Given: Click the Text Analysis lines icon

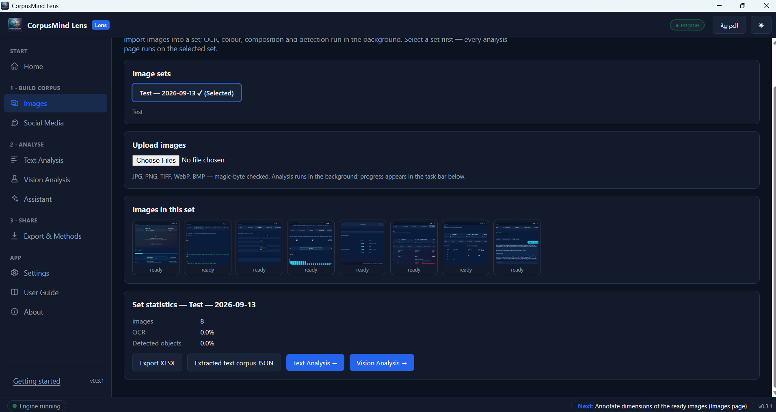Looking at the screenshot, I should click(x=15, y=160).
